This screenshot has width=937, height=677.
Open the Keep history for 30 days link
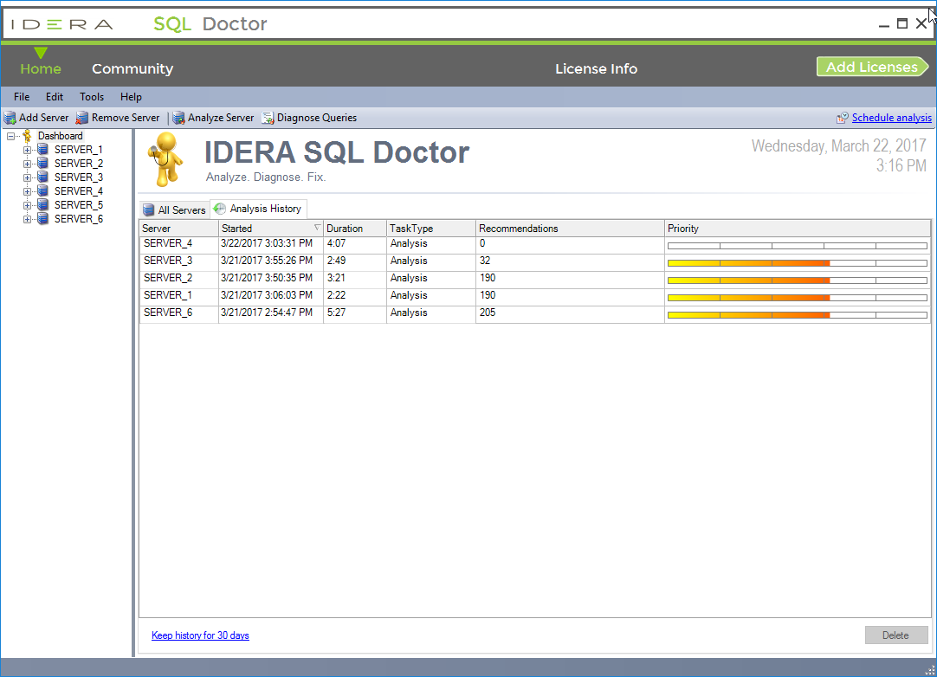tap(200, 635)
